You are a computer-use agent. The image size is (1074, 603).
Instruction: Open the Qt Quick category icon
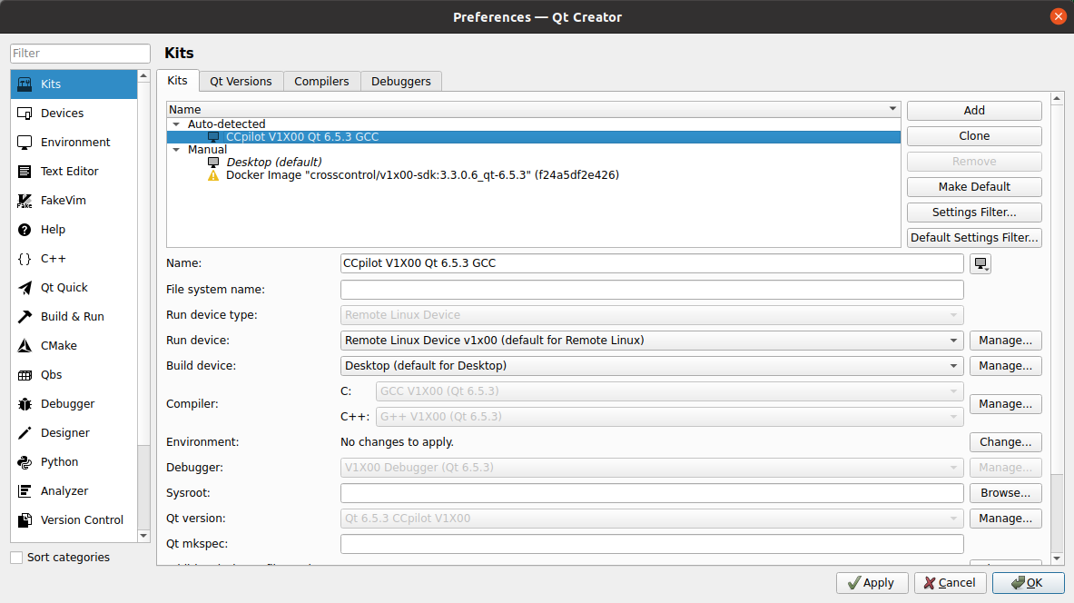(x=25, y=288)
